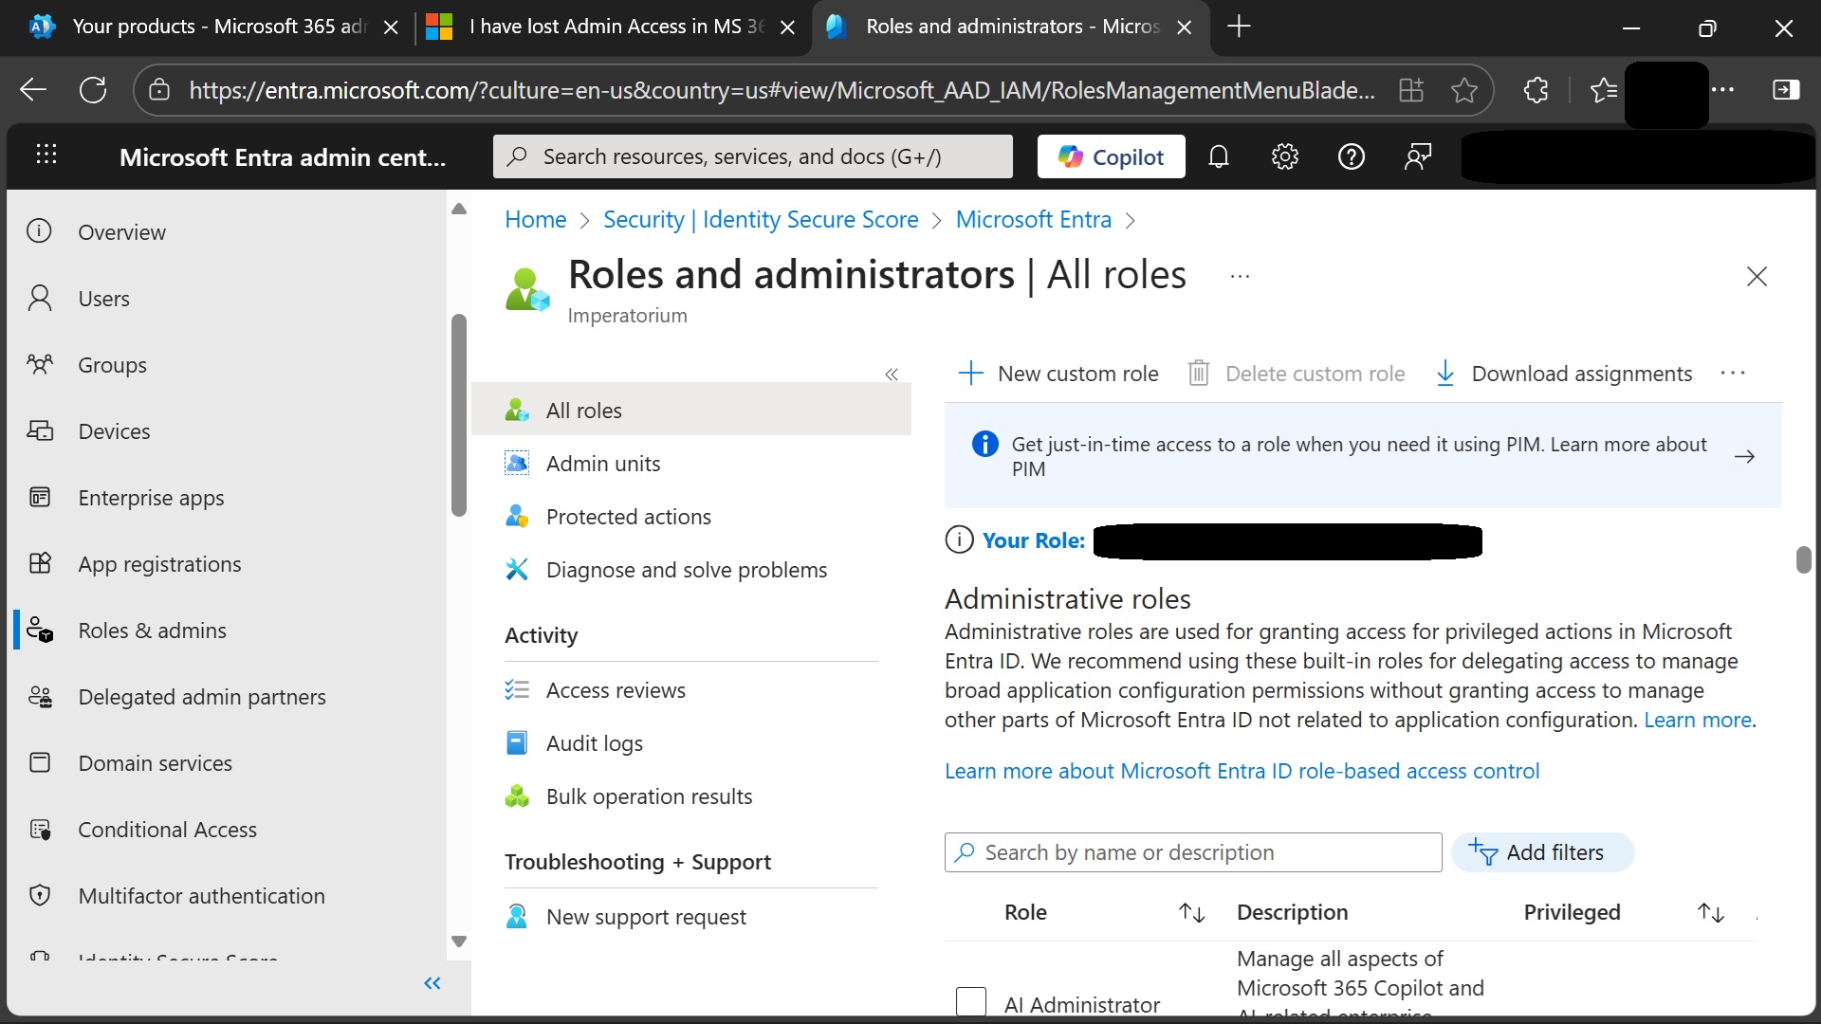Collapse the roles side menu chevrons
The image size is (1821, 1024).
pyautogui.click(x=892, y=375)
